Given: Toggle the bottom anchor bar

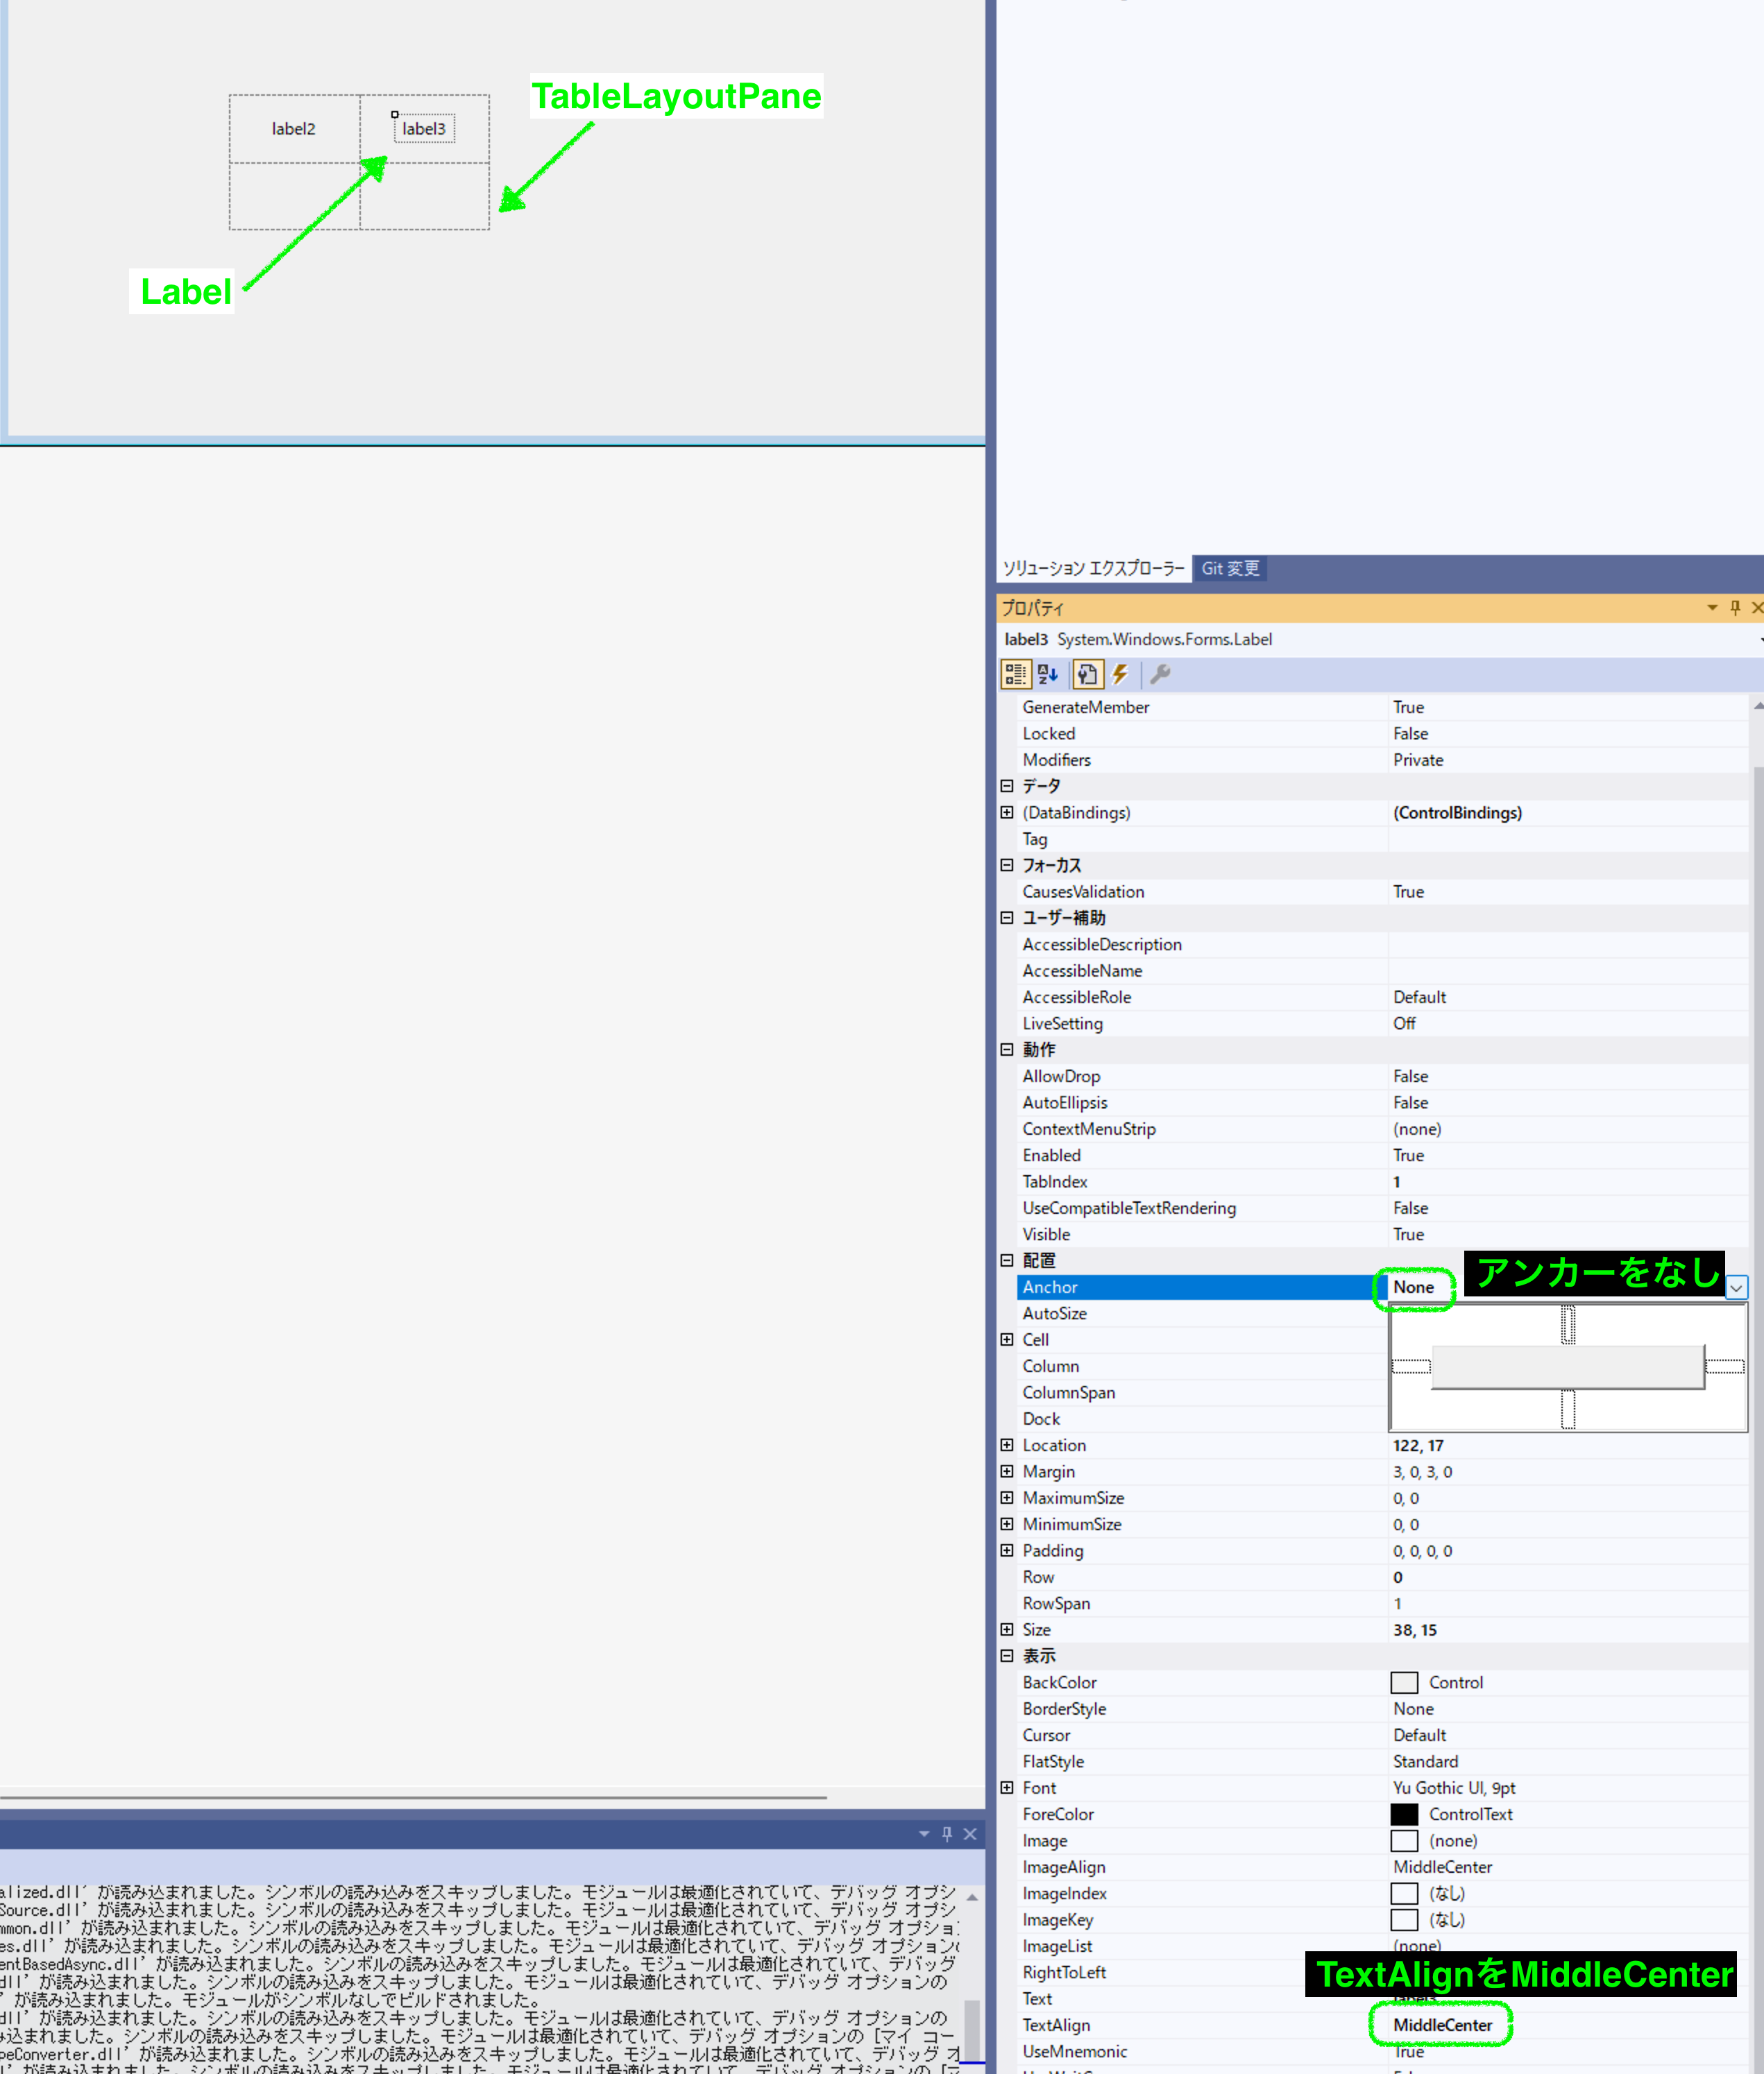Looking at the screenshot, I should pyautogui.click(x=1568, y=1409).
